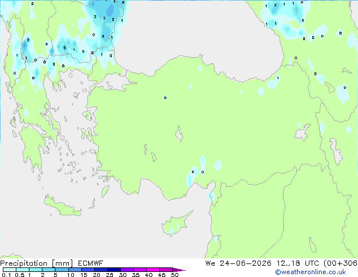Viewport: 358px width, 277px height.
Task: Click the 'Precipitation [mm]' title text
Action: [37, 263]
